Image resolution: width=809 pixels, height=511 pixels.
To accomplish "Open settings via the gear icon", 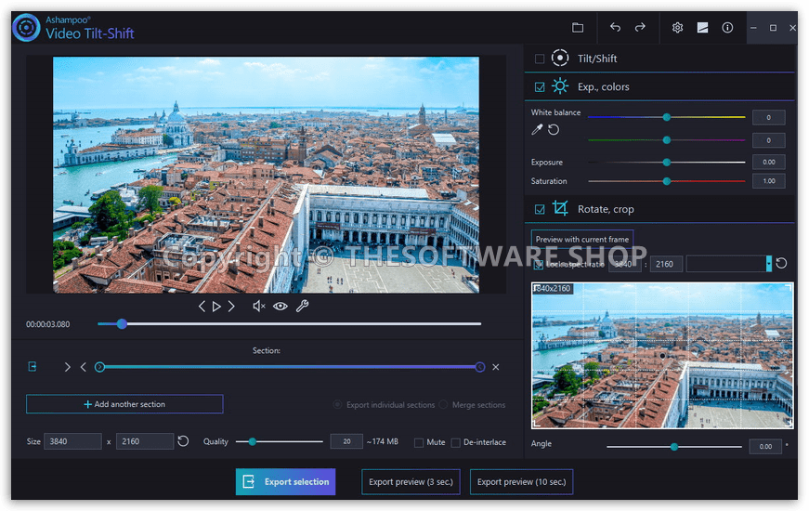I will (x=677, y=28).
